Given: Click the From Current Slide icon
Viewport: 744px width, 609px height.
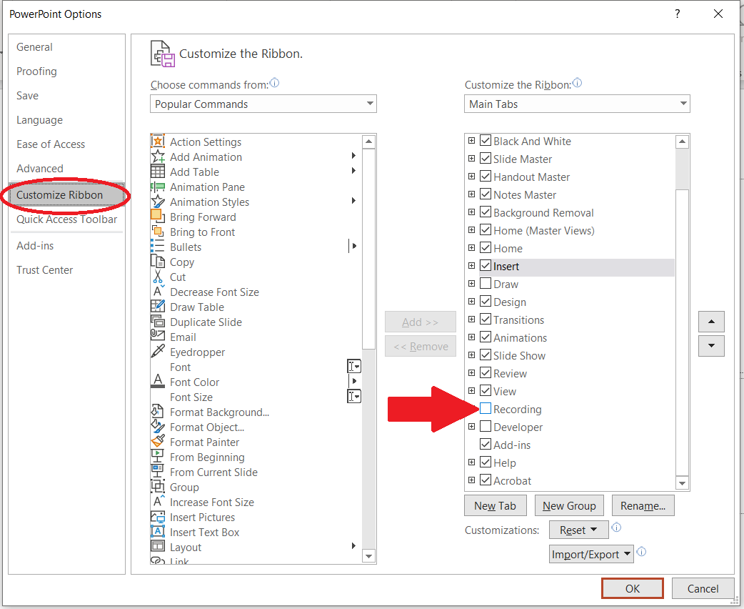Looking at the screenshot, I should [x=158, y=472].
